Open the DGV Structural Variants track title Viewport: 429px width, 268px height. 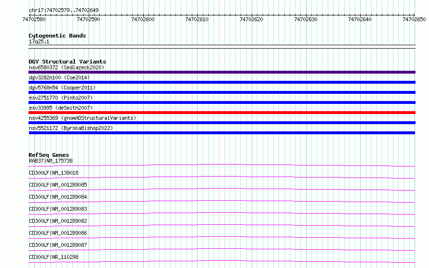pyautogui.click(x=67, y=62)
